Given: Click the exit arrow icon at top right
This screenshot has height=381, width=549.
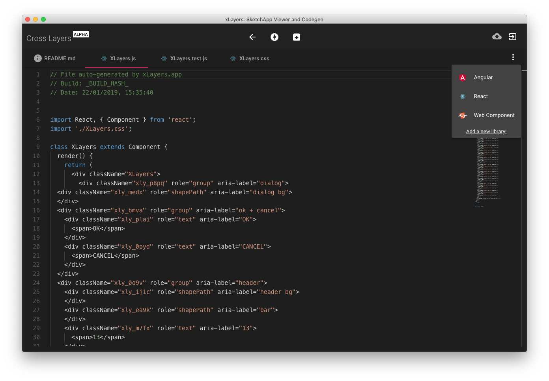Looking at the screenshot, I should (x=513, y=37).
